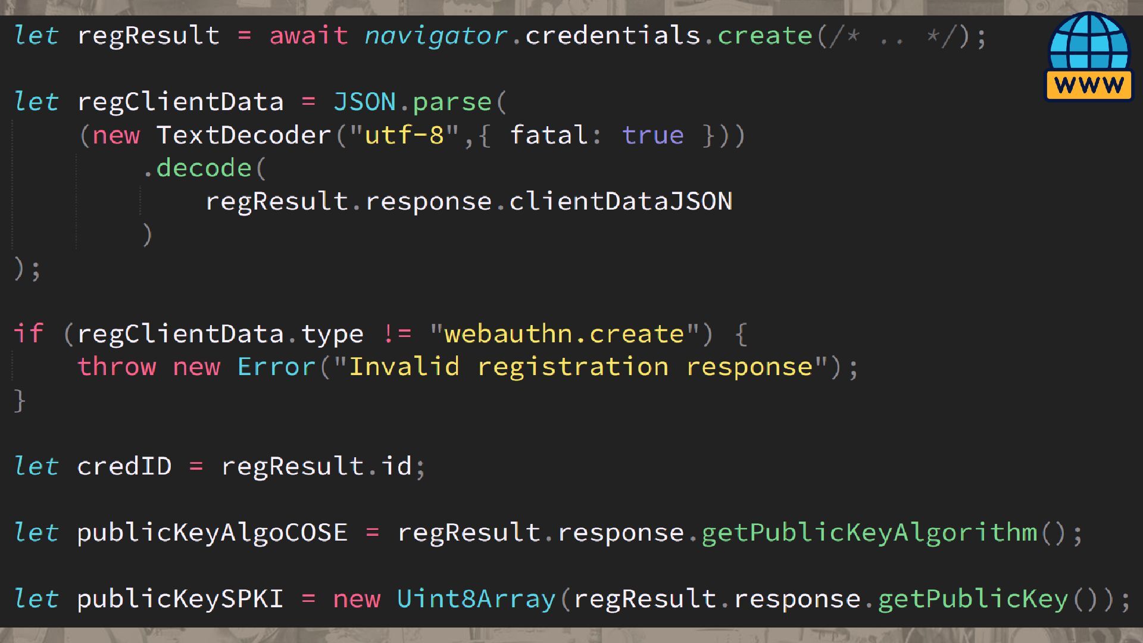Click the credID variable name

click(124, 466)
